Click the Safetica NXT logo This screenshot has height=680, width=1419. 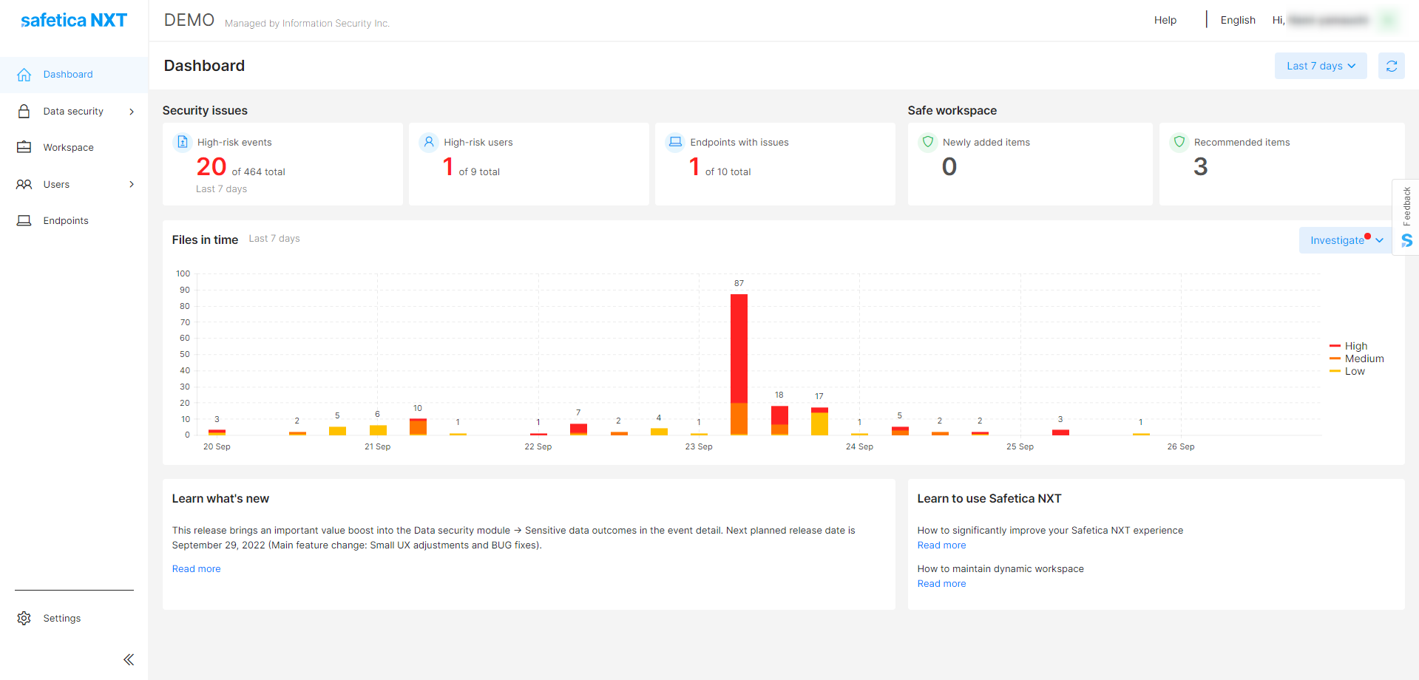74,20
